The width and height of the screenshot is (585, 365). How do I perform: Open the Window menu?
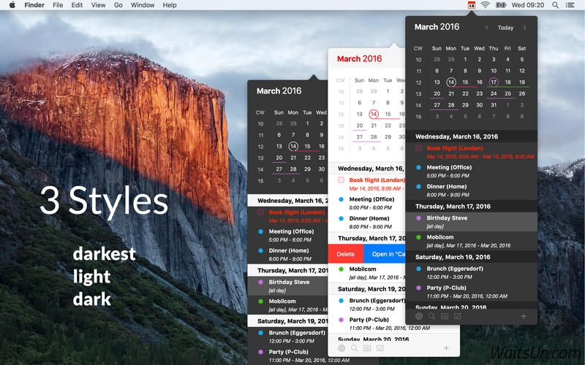point(143,5)
